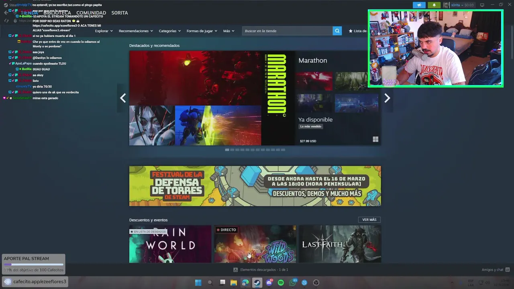Screen dimensions: 514x289
Task: Click the Lo más vendido tag
Action: [x=311, y=126]
